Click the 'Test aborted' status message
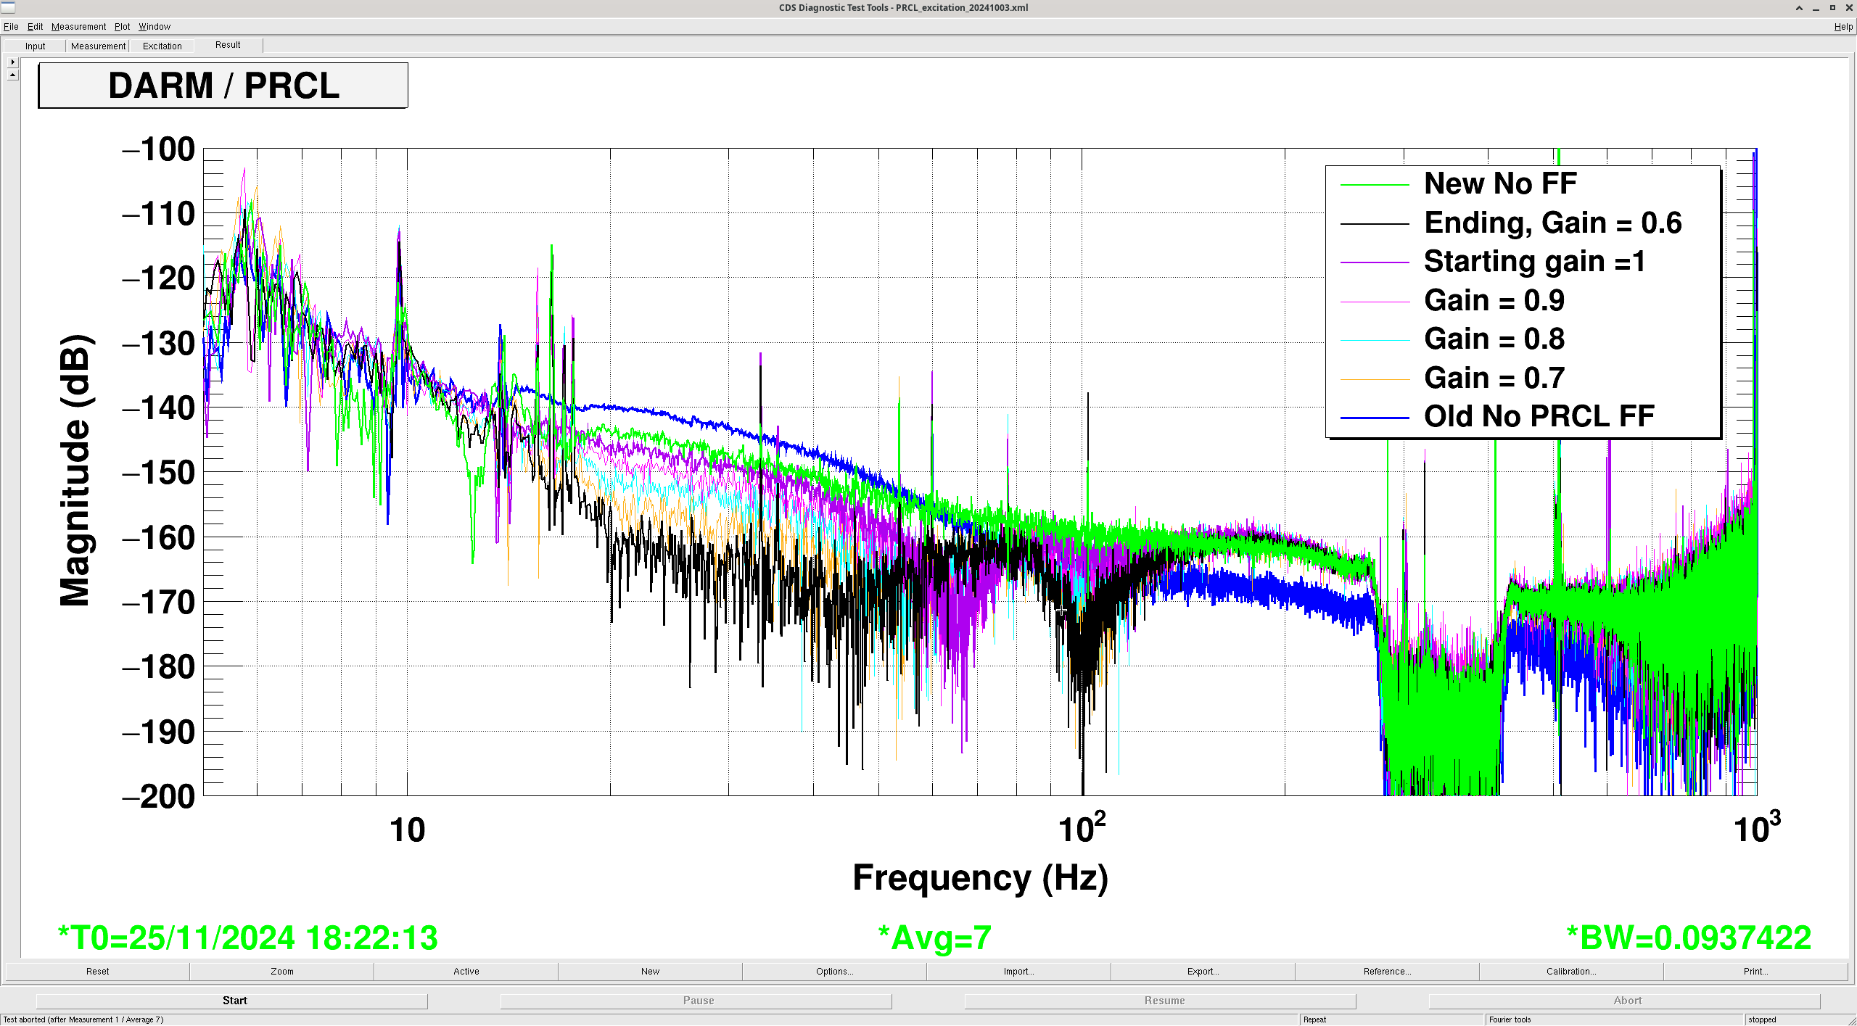This screenshot has width=1857, height=1026. [83, 1019]
